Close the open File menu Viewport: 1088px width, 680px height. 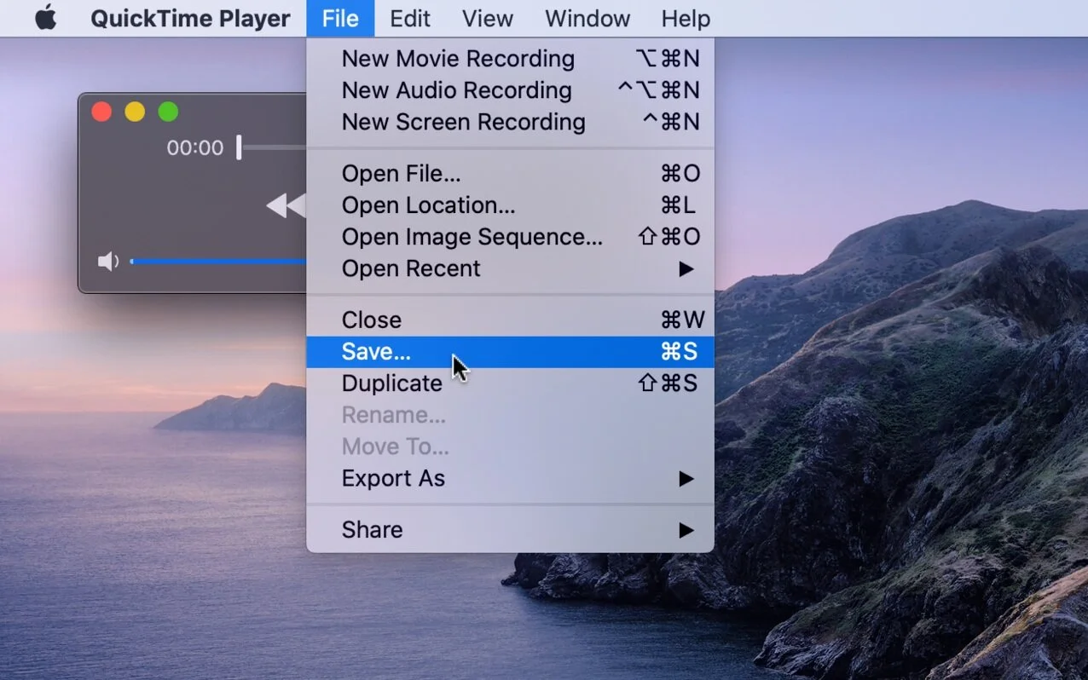[x=340, y=18]
